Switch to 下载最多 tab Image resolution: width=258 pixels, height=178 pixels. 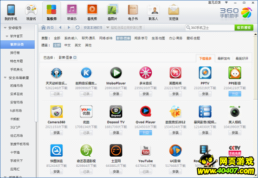point(206,58)
